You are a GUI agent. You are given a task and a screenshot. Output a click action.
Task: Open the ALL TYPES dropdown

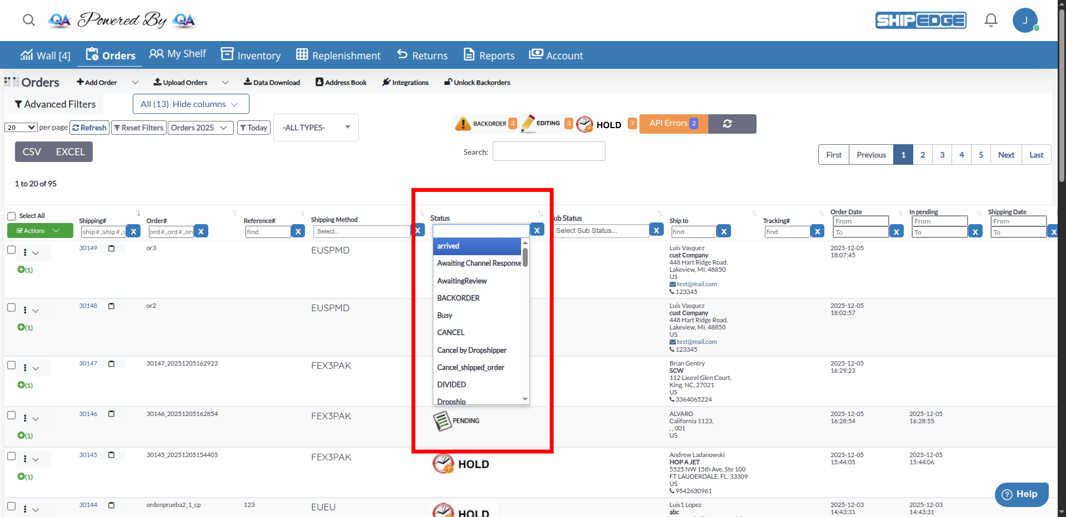316,128
